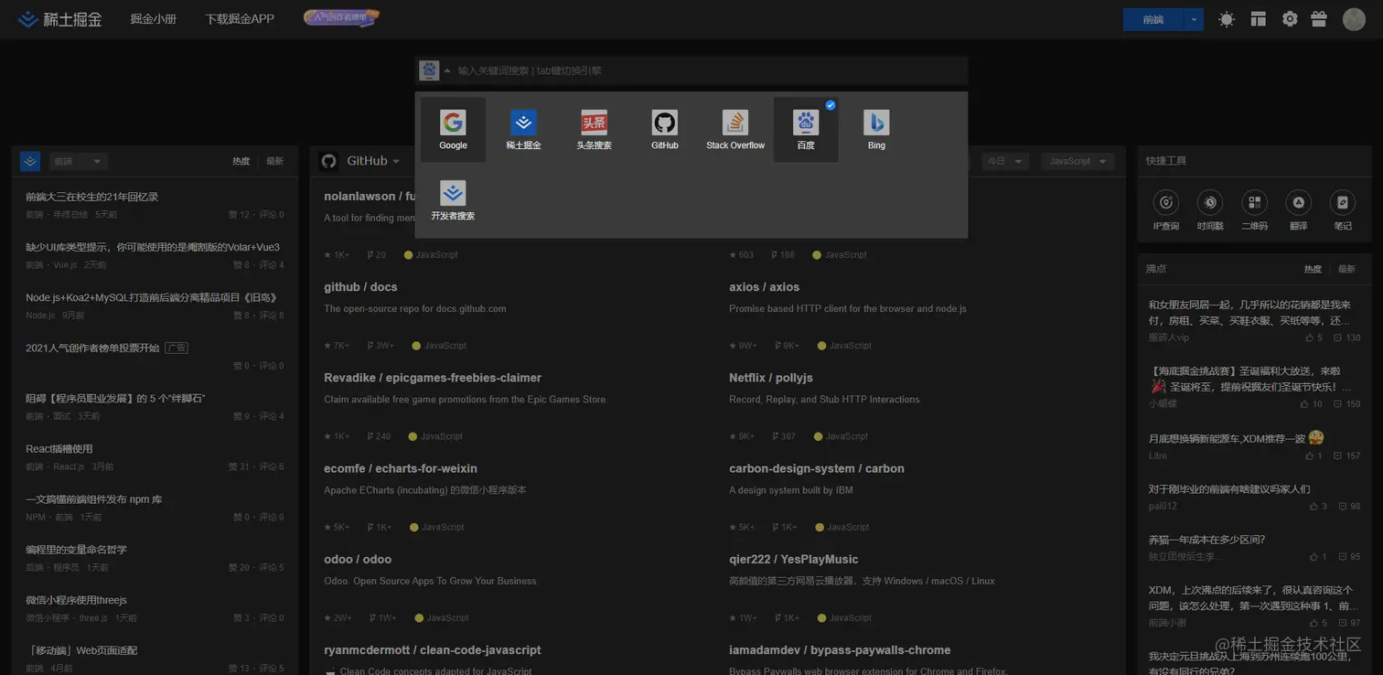Viewport: 1383px width, 675px height.
Task: Open the 笔记 quick tool
Action: tap(1342, 210)
